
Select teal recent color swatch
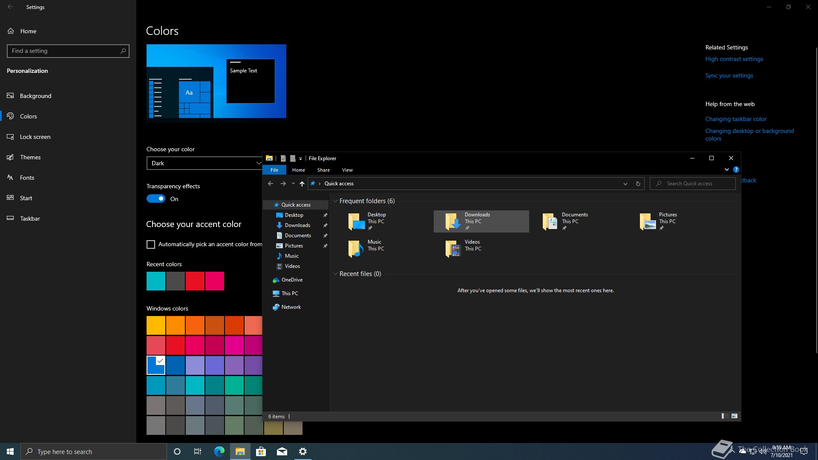point(156,281)
